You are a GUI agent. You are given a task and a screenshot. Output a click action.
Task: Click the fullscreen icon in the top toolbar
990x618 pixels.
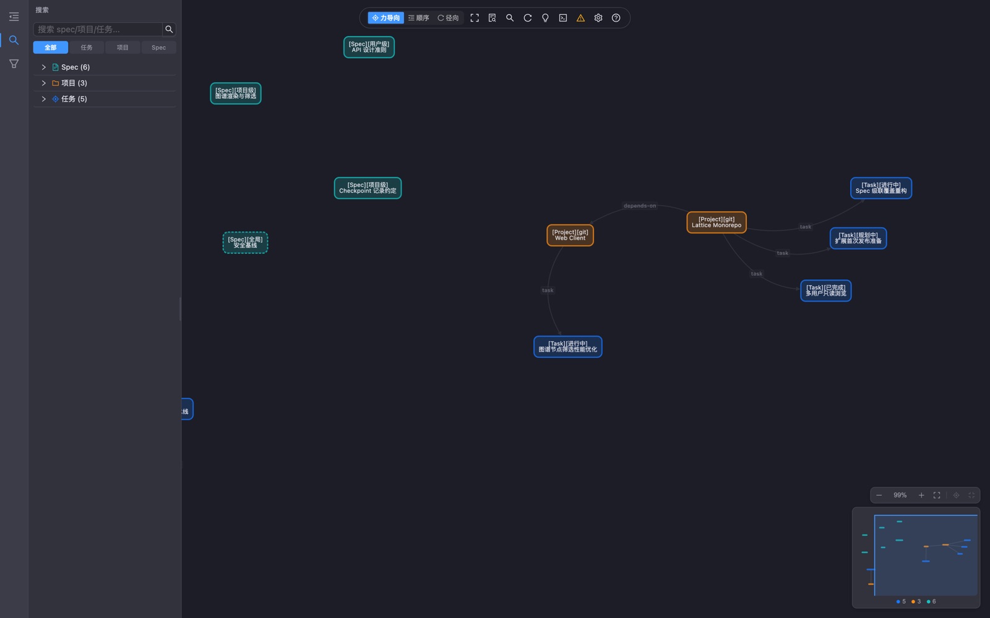475,18
